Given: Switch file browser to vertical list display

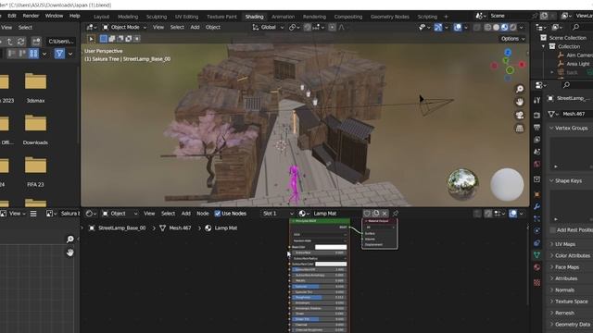Looking at the screenshot, I should (12, 54).
